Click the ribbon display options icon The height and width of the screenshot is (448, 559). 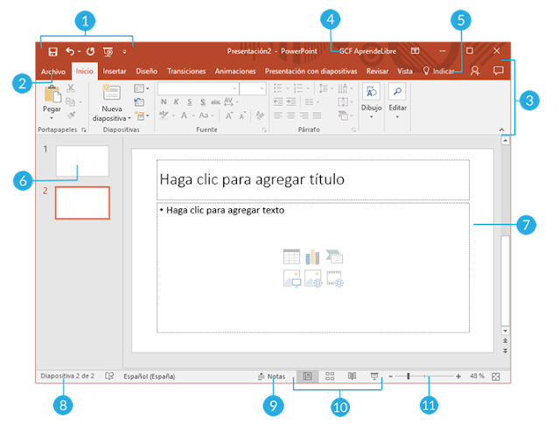click(x=415, y=51)
